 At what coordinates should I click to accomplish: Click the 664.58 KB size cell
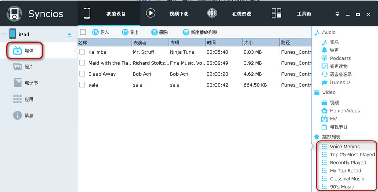tap(255, 85)
